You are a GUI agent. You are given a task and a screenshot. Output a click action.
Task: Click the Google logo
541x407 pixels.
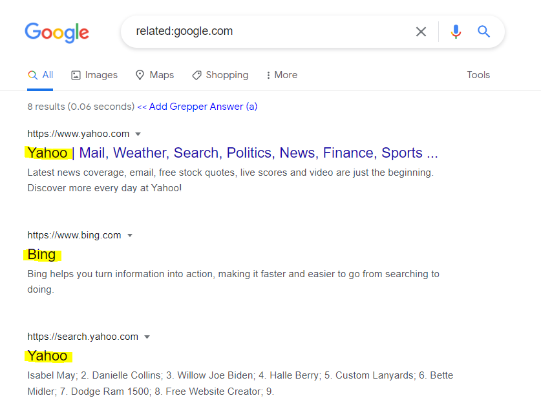[57, 32]
